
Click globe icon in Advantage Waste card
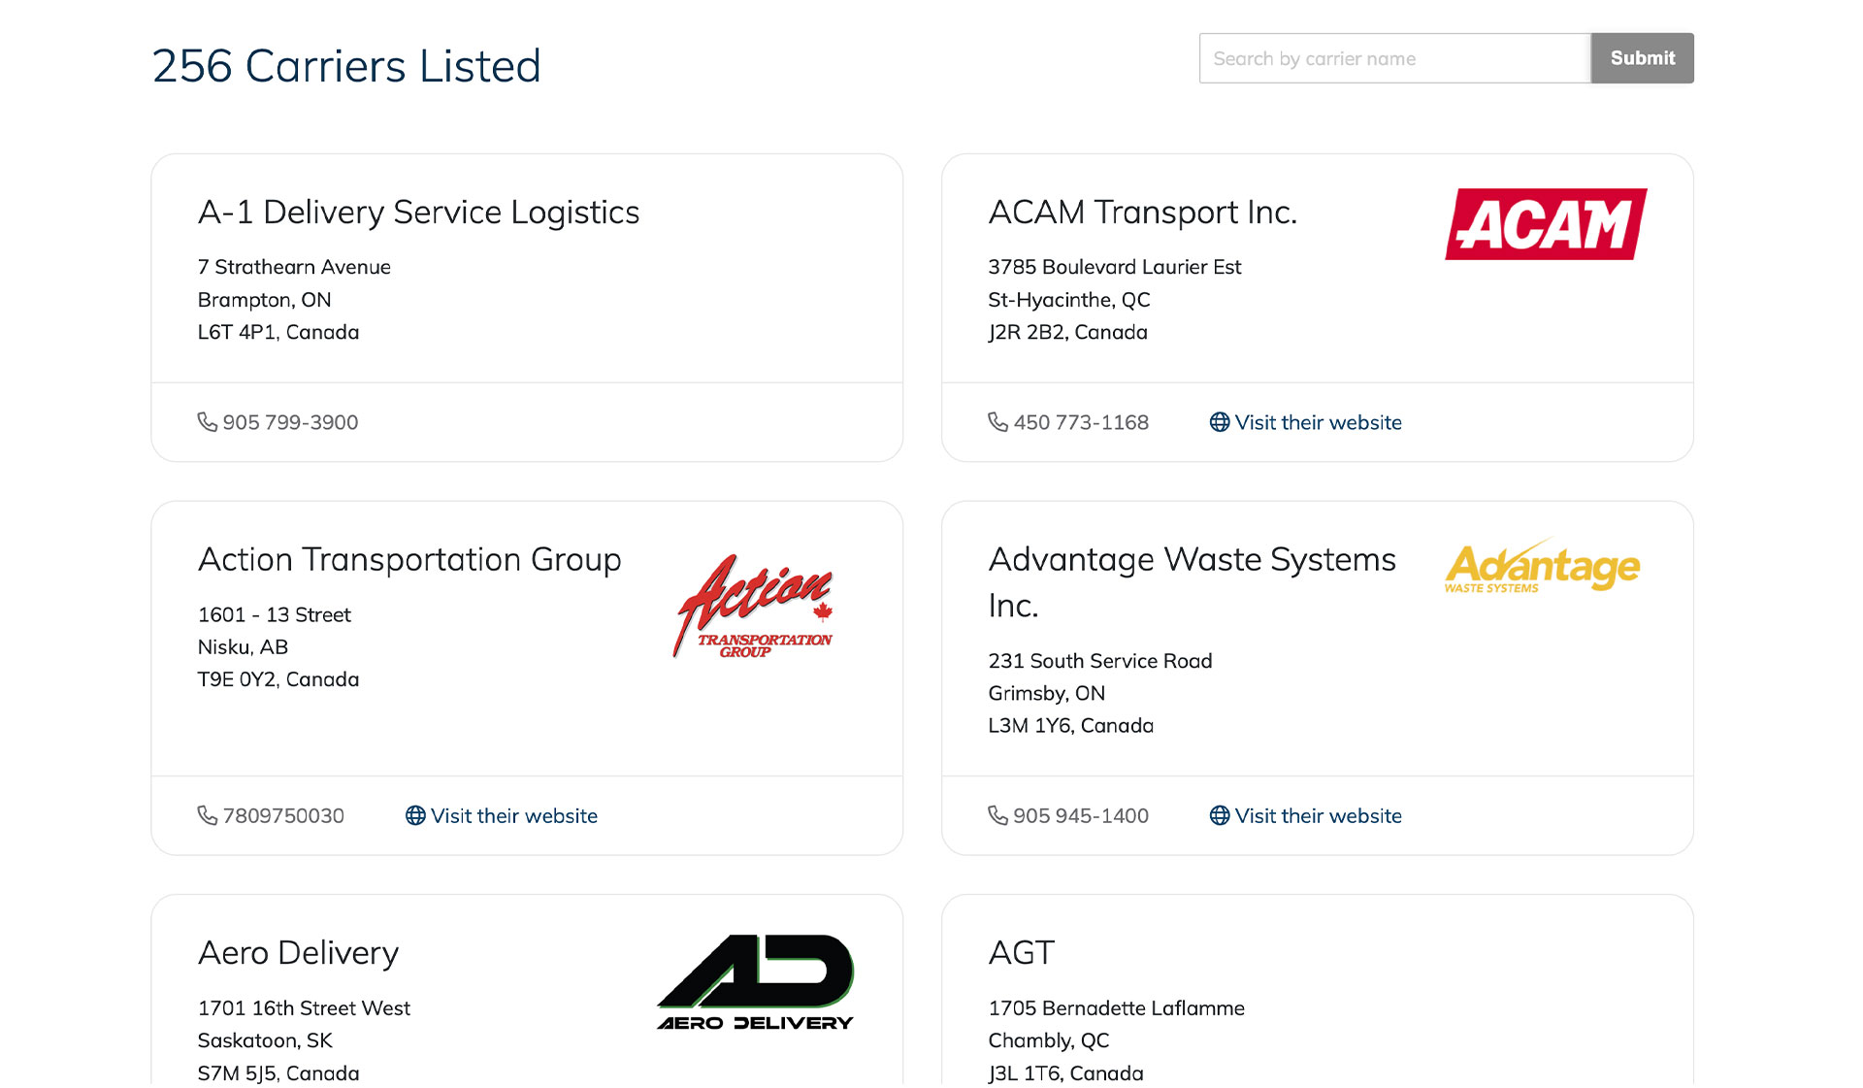(x=1220, y=815)
